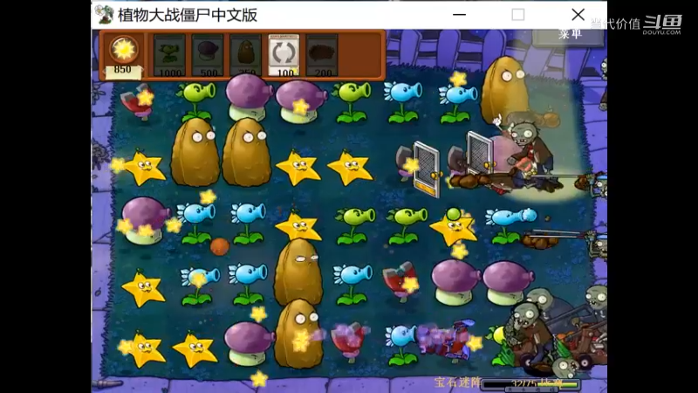Image resolution: width=698 pixels, height=393 pixels.
Task: Select the 1000-cost Repeater upgrade seed packet
Action: tap(169, 55)
